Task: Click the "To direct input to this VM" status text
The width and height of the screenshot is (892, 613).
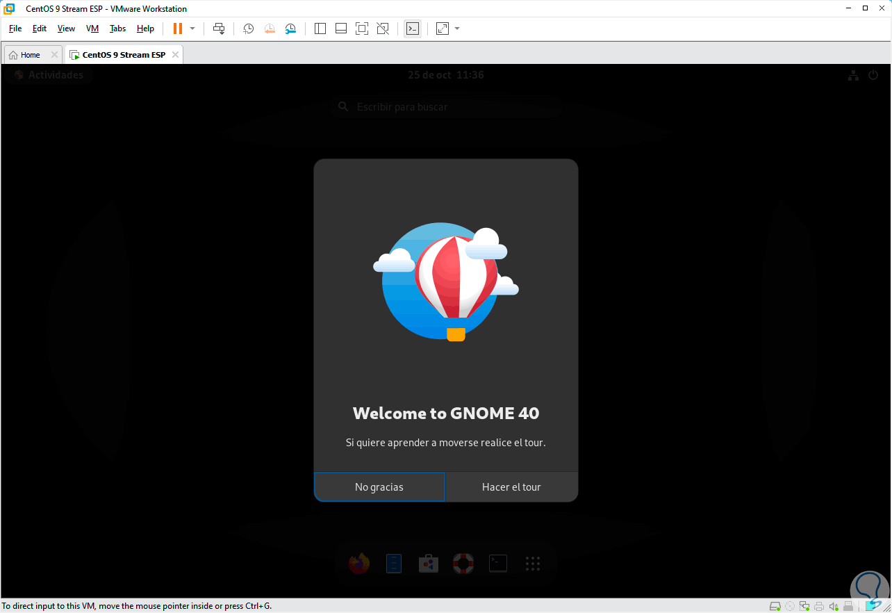Action: [x=138, y=606]
